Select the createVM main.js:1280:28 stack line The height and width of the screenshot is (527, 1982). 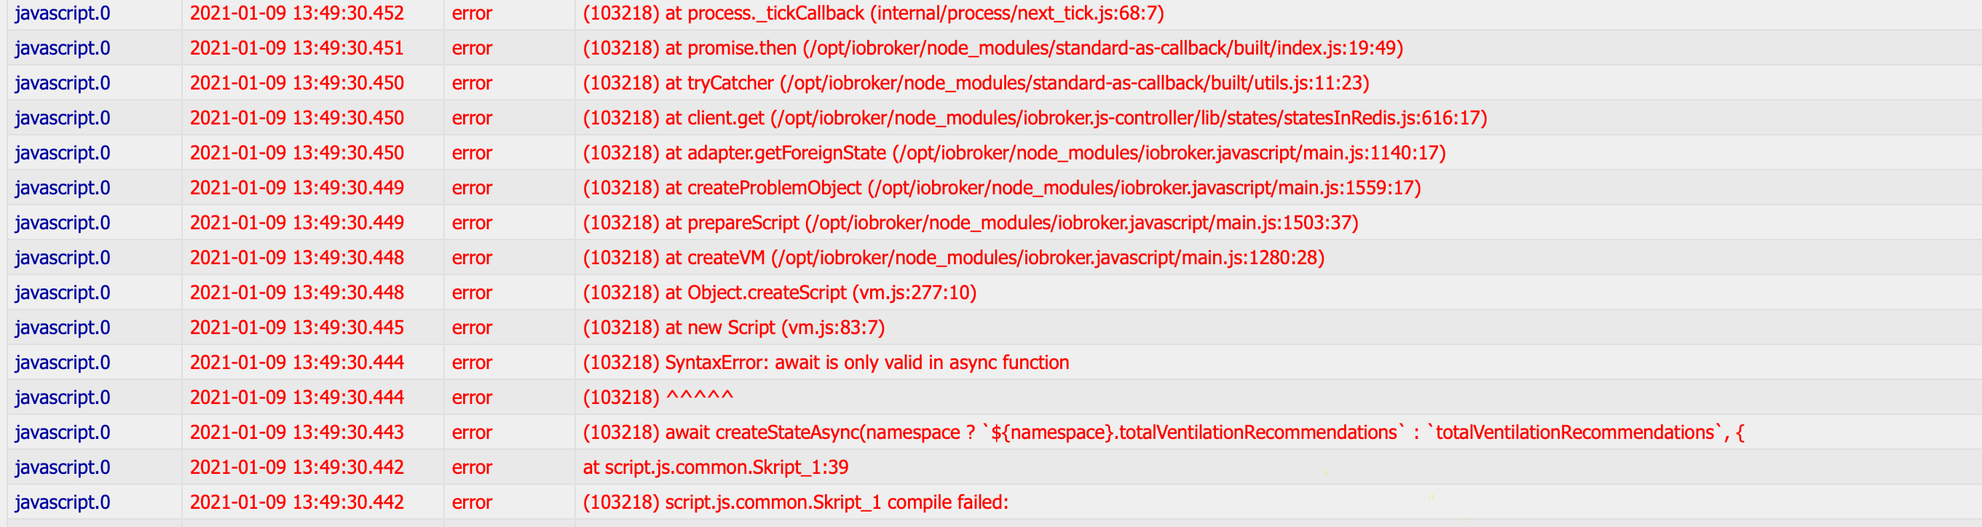point(953,258)
